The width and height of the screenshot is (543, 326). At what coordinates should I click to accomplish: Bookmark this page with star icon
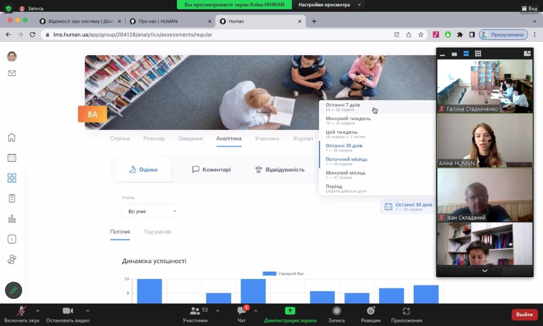(421, 34)
